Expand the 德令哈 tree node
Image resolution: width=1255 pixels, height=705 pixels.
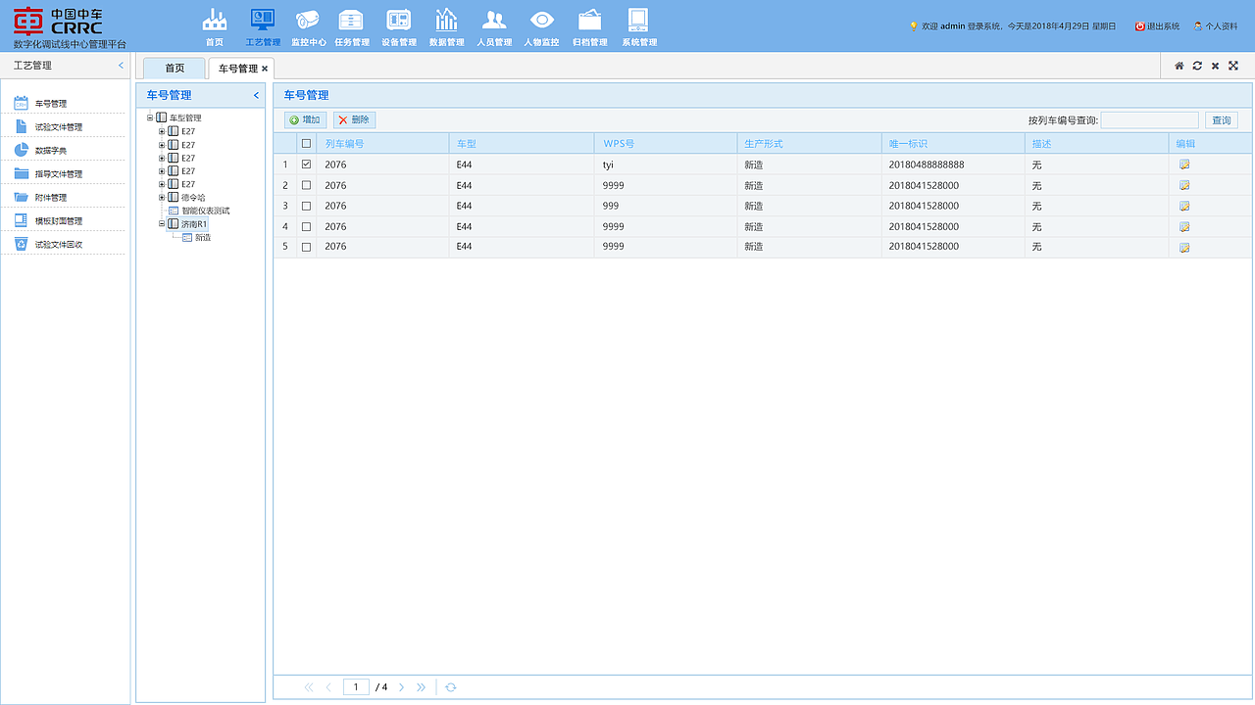[162, 197]
